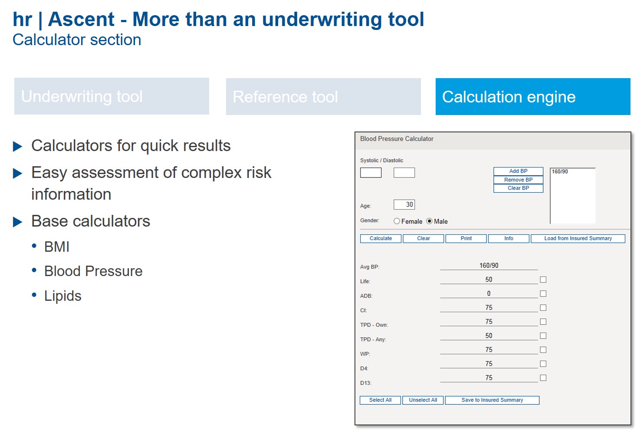Screen dimensions: 637x431
Task: Select the Female gender radio button
Action: [397, 221]
